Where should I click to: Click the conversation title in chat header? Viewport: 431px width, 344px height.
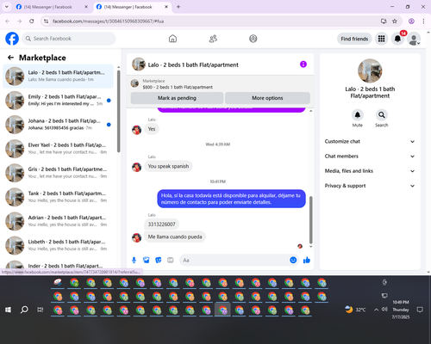pos(193,64)
